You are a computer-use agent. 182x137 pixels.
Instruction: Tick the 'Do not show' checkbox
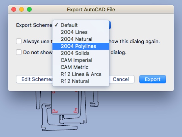click(x=19, y=52)
